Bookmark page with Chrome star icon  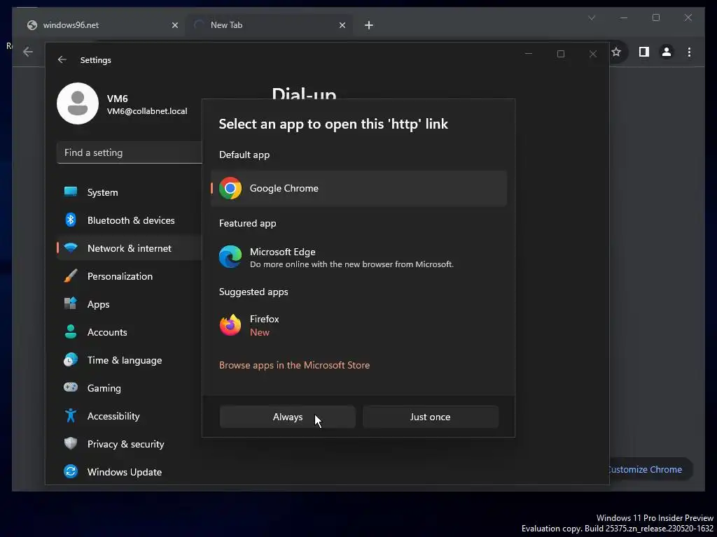pyautogui.click(x=616, y=52)
